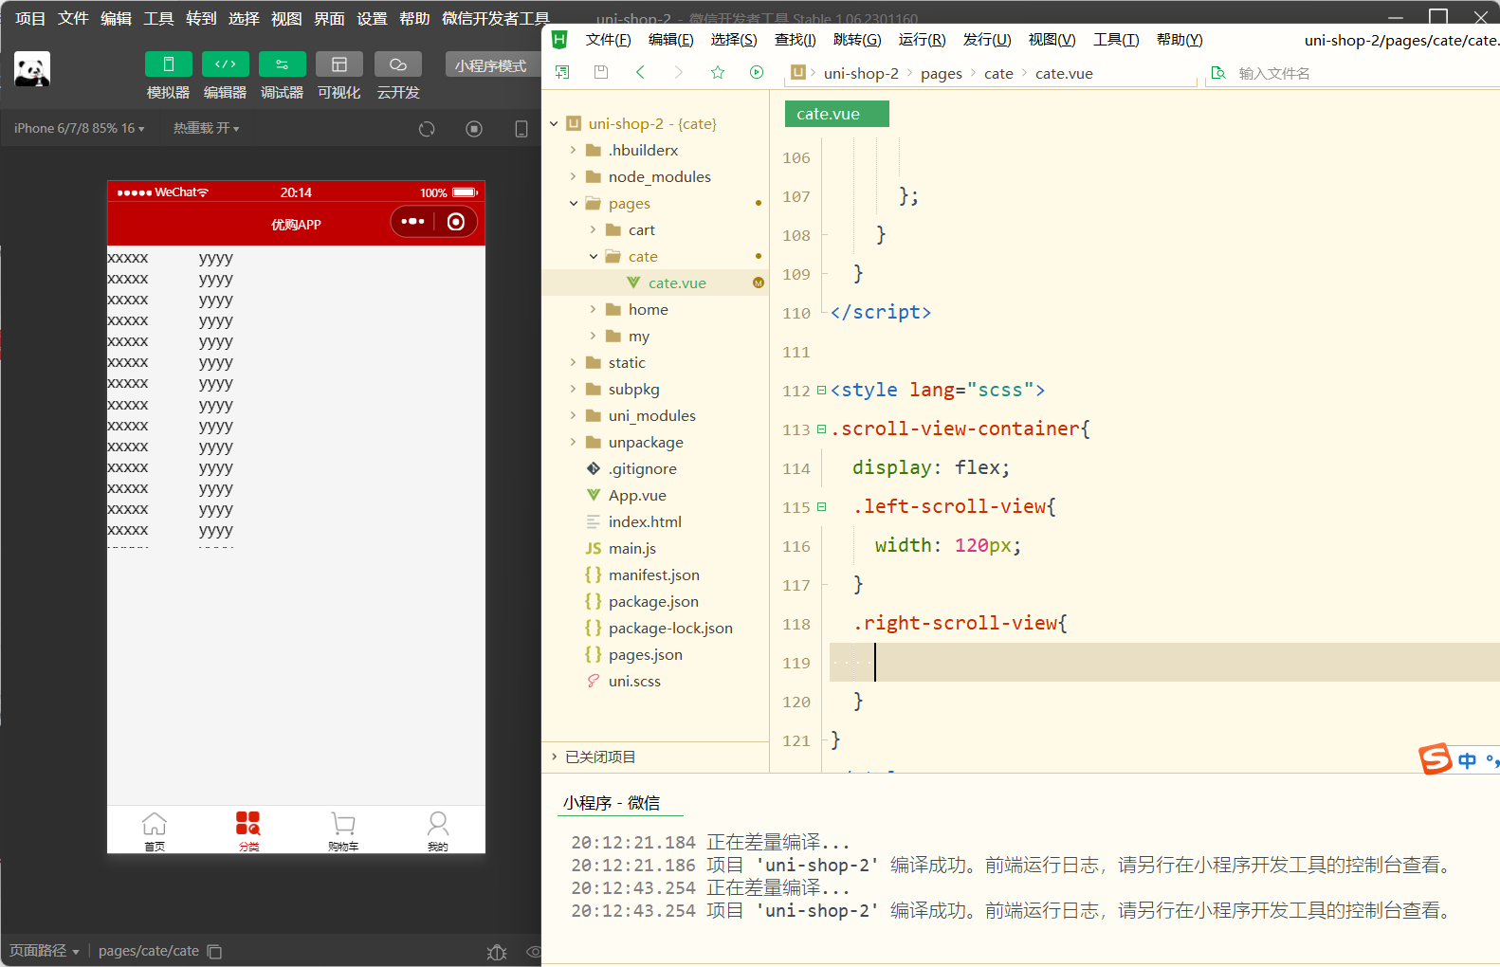This screenshot has width=1500, height=967.
Task: Open the page path (页面路径) dropdown
Action: point(45,951)
